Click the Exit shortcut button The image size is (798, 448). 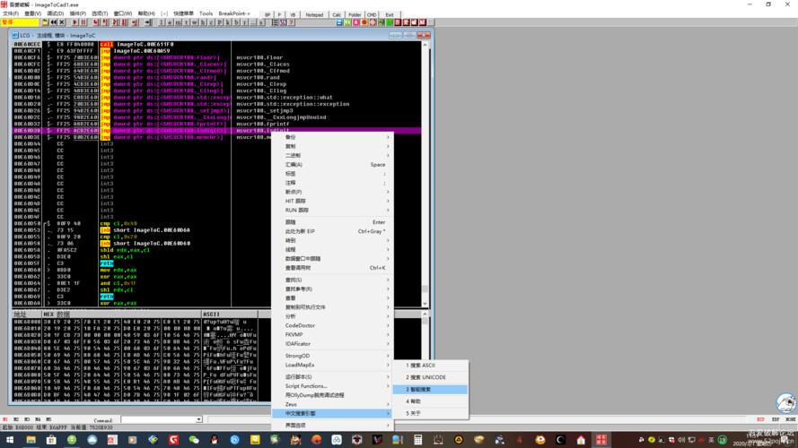pos(390,14)
